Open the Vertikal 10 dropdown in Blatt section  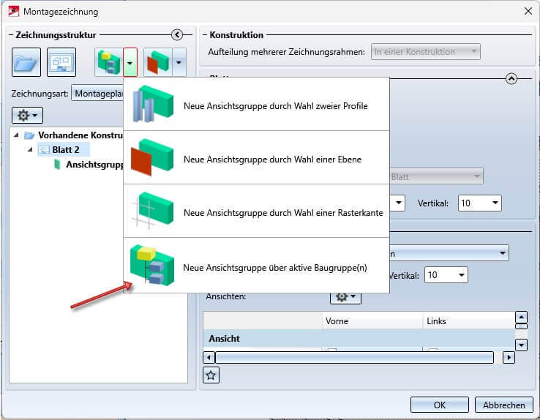(x=479, y=203)
